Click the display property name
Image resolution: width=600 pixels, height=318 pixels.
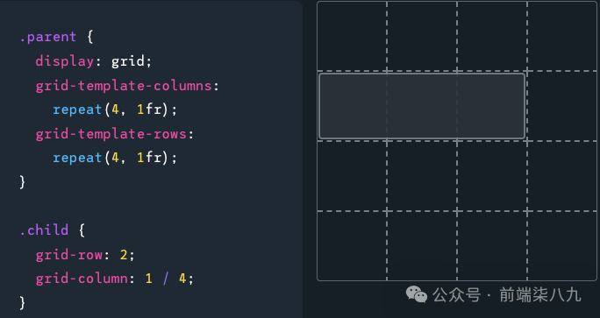65,61
